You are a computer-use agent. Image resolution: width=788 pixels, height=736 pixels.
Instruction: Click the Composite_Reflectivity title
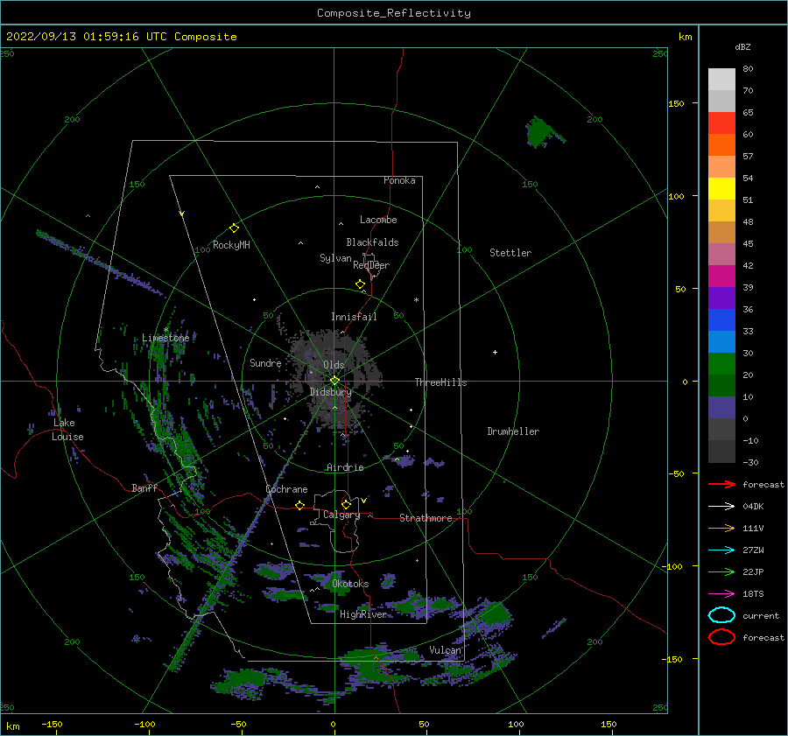393,13
